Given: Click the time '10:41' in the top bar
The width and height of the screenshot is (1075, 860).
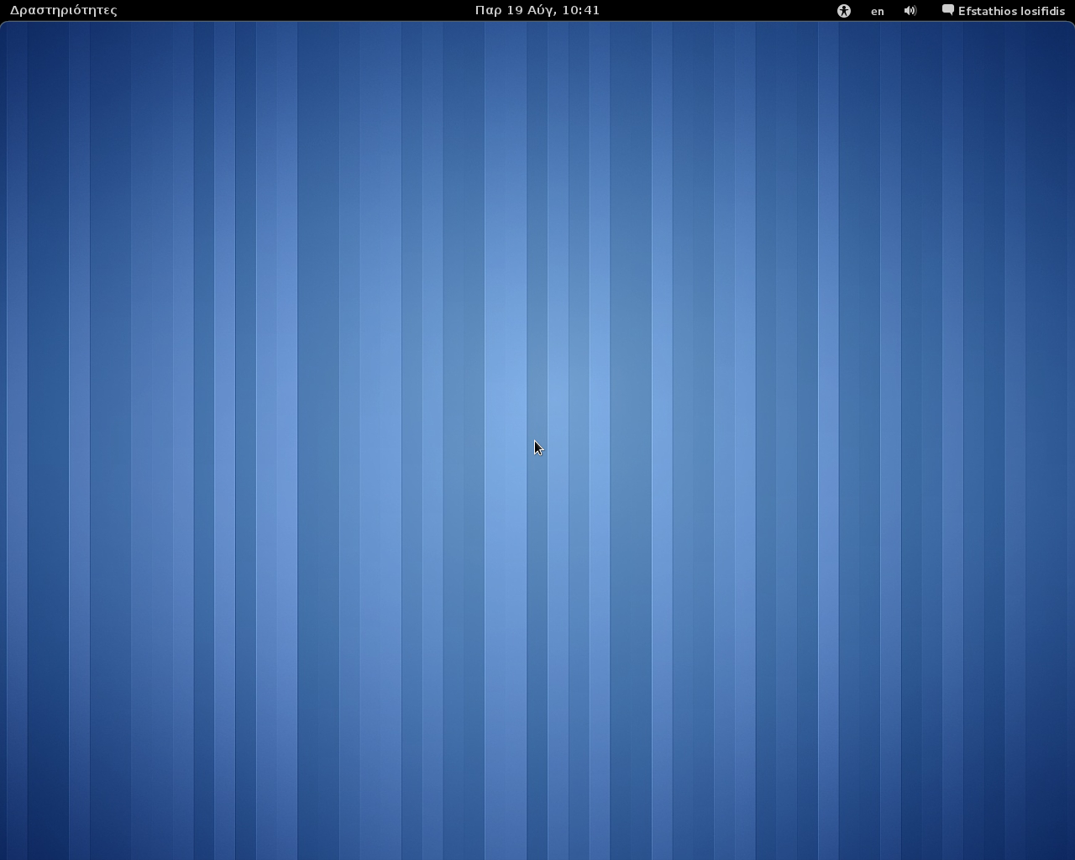Looking at the screenshot, I should [582, 10].
